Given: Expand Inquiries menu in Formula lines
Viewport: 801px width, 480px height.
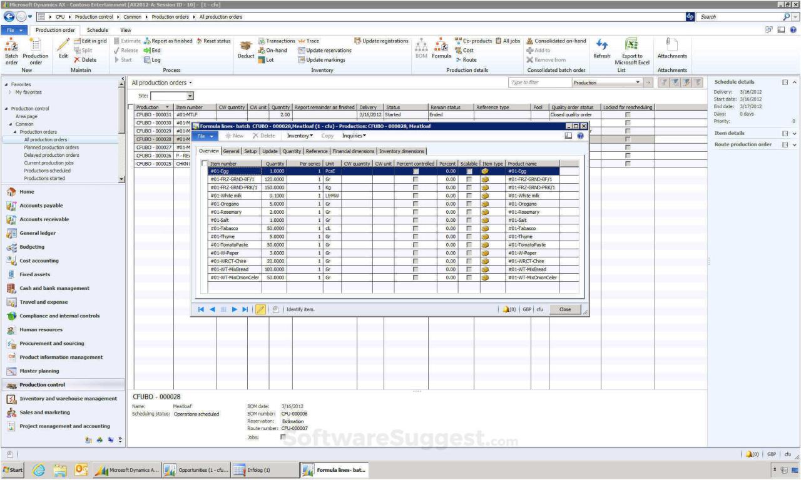Looking at the screenshot, I should tap(354, 136).
